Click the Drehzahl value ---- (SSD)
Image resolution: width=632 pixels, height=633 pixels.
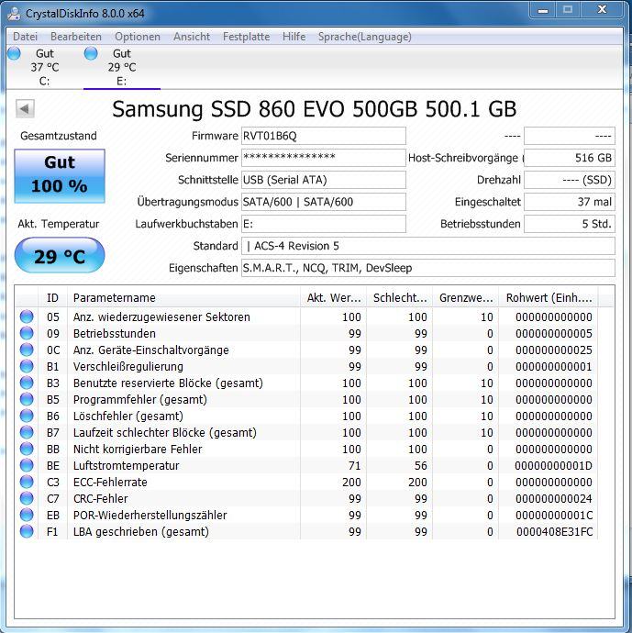click(x=570, y=180)
